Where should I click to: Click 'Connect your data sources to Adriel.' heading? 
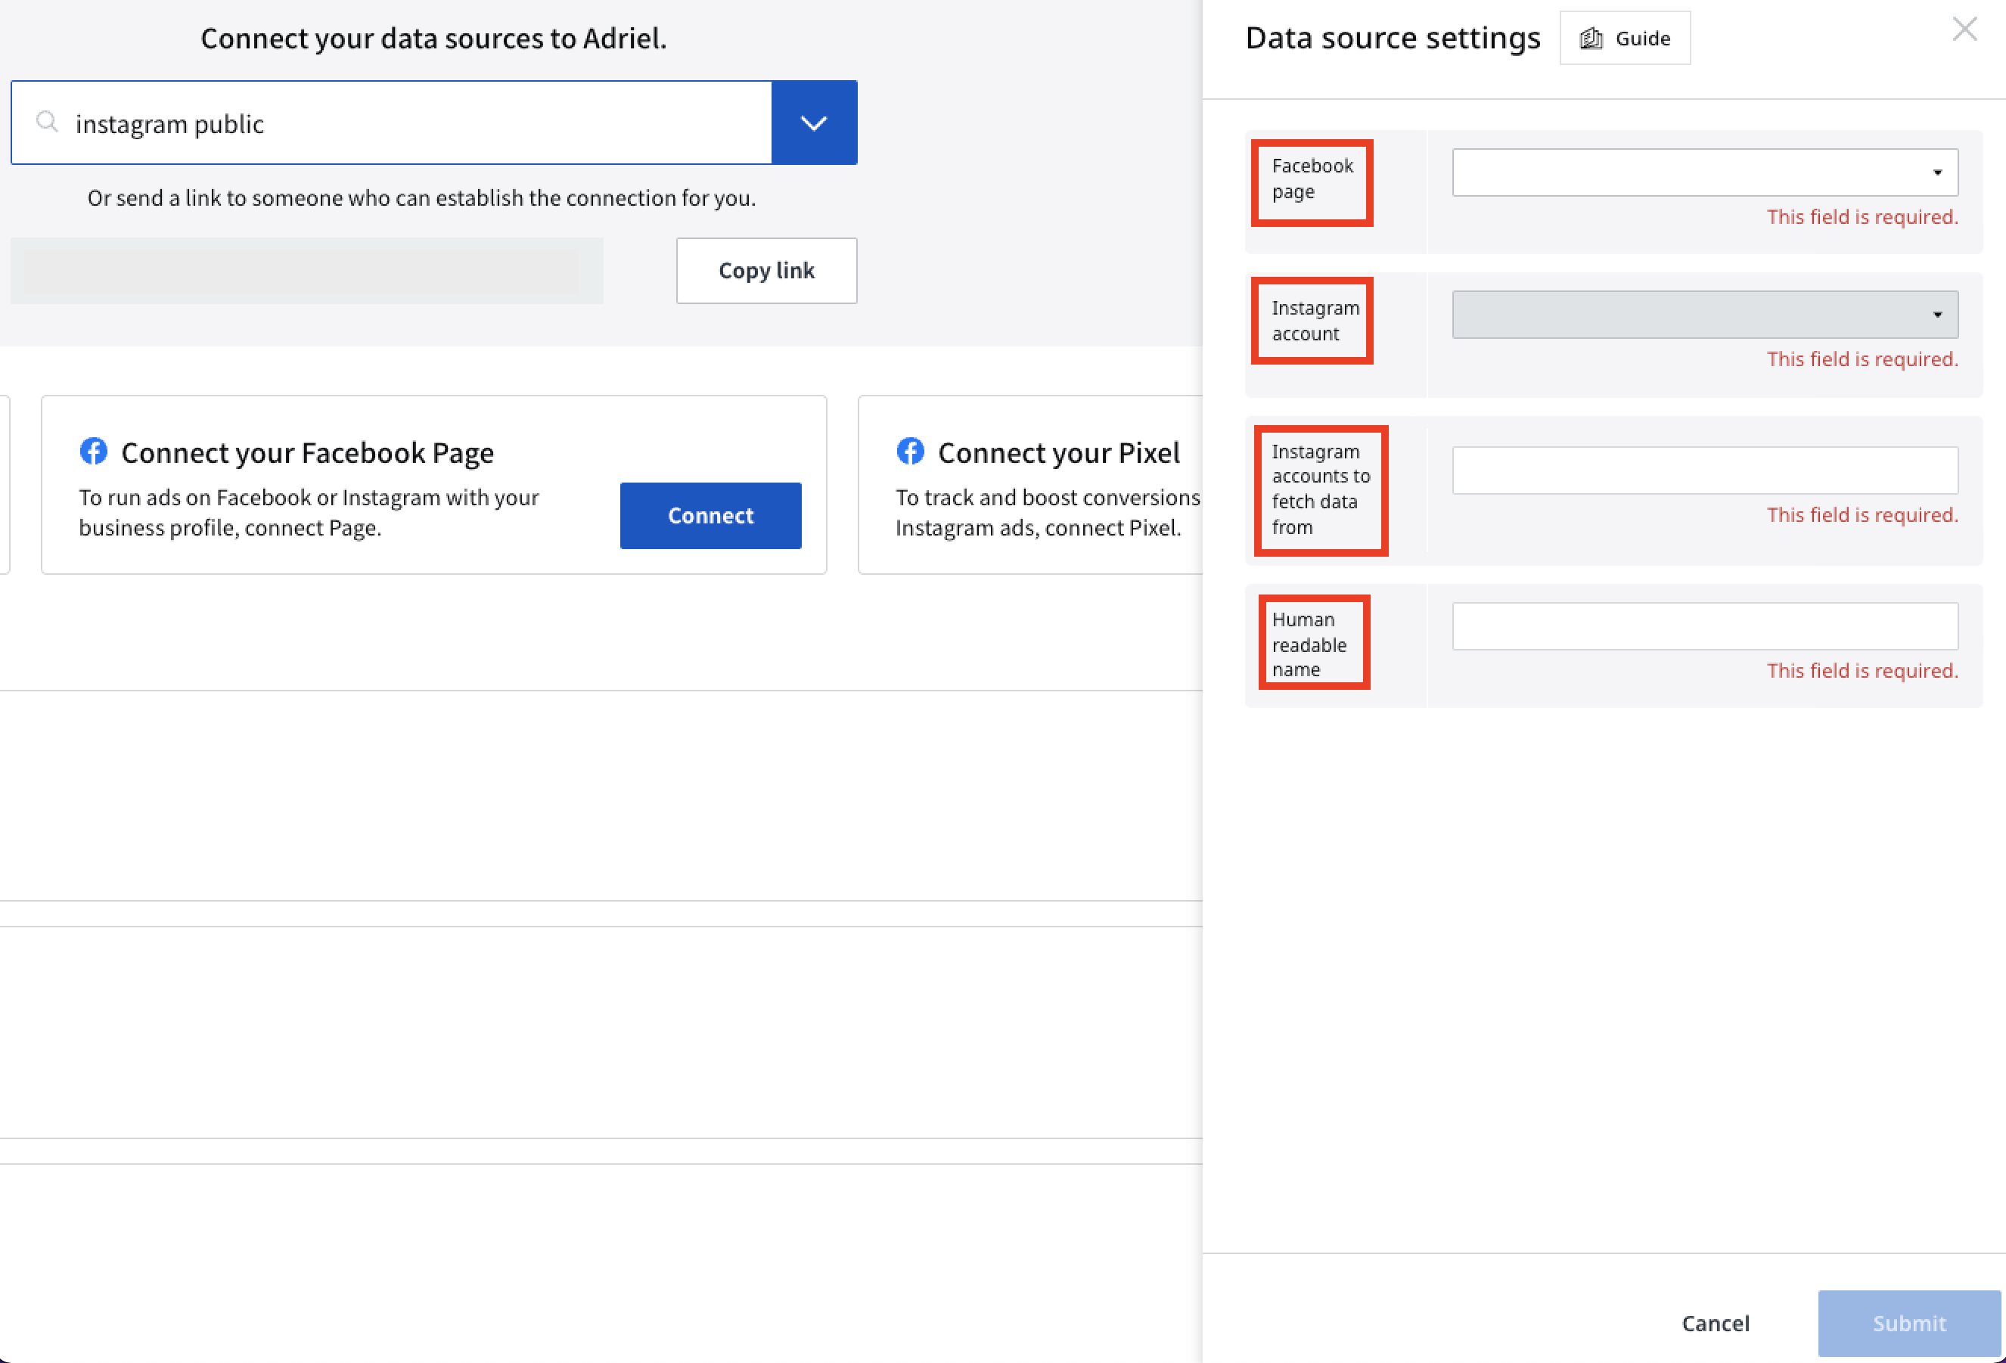tap(433, 38)
